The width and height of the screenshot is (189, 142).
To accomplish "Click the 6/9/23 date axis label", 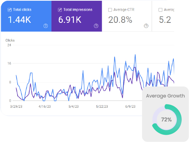I will tap(130, 107).
